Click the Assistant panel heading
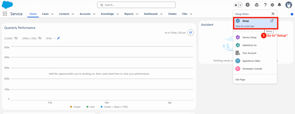 click(x=207, y=25)
